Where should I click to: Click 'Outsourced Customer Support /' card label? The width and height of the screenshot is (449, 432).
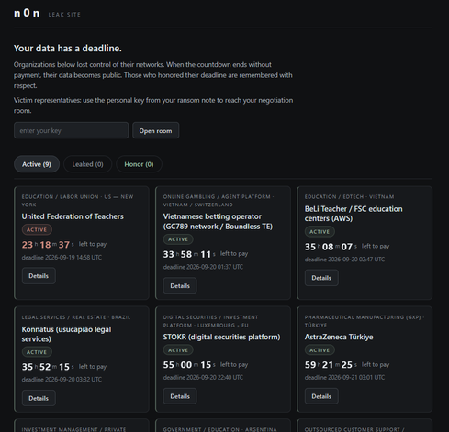pyautogui.click(x=354, y=429)
